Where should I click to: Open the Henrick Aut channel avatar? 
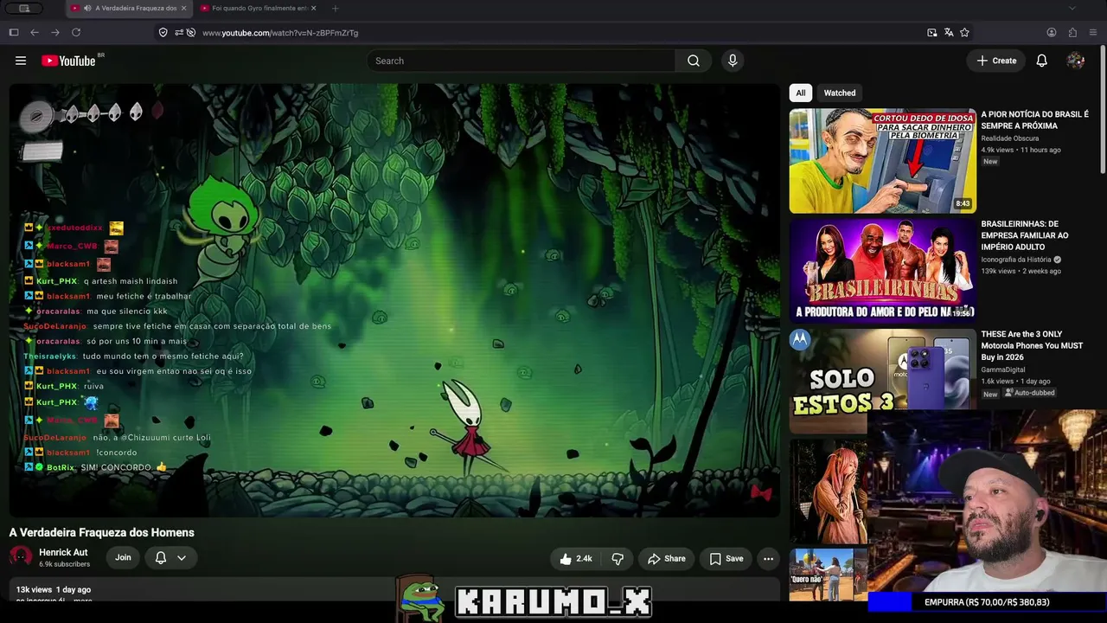click(21, 557)
